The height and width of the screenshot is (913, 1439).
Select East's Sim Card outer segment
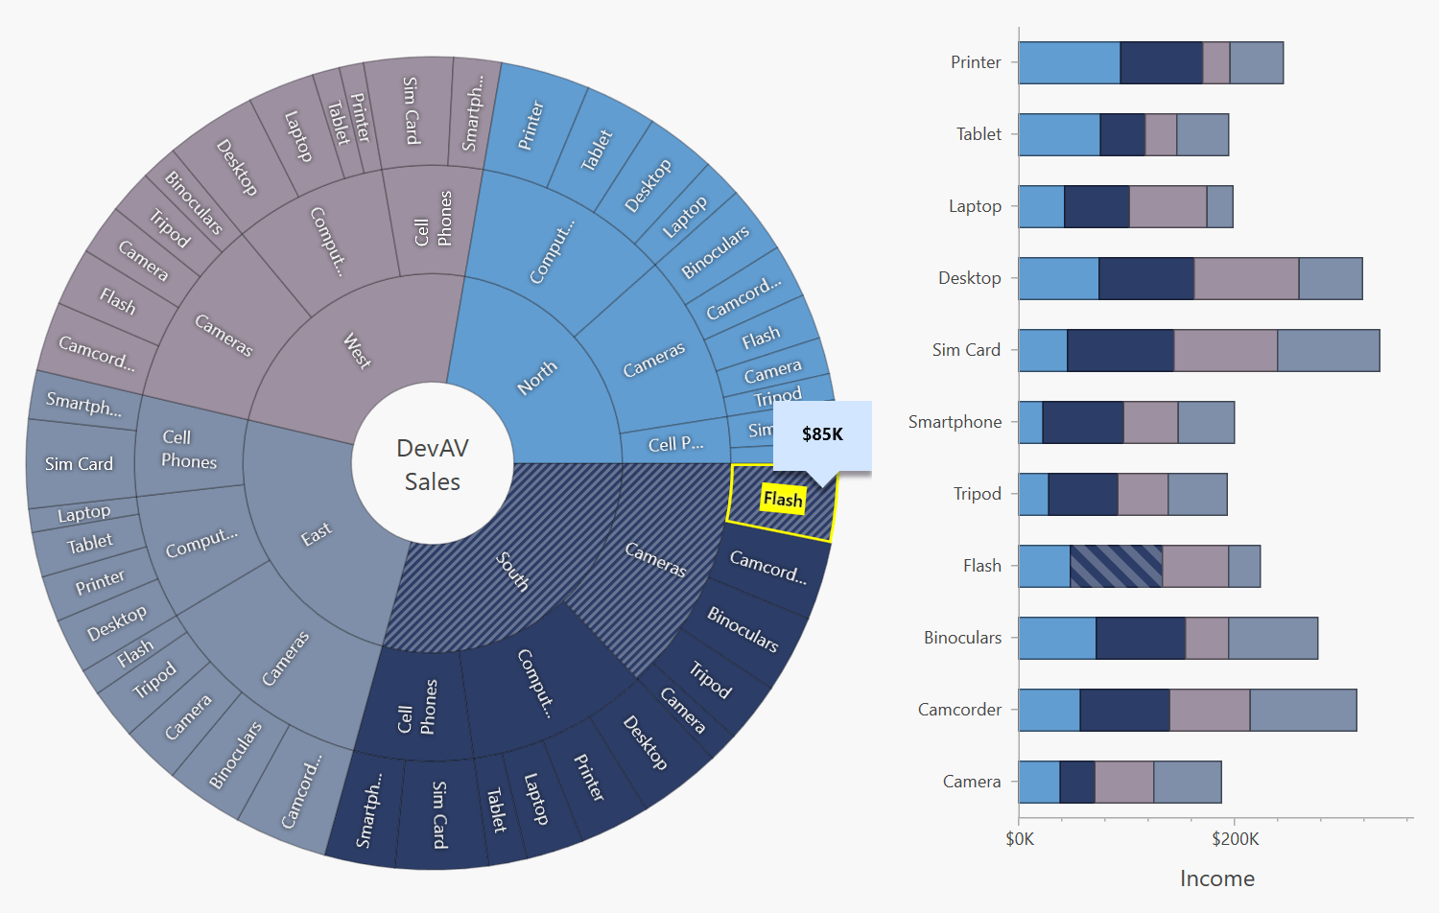tap(79, 464)
